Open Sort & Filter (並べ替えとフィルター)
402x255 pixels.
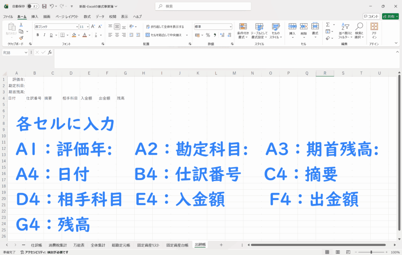coord(344,31)
